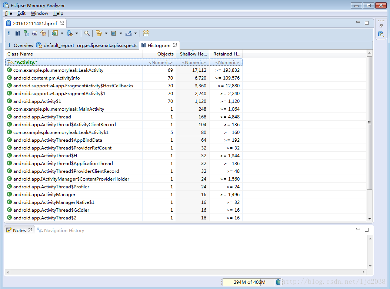This screenshot has height=289, width=390.
Task: Run garbage collector with trash icon
Action: click(x=278, y=282)
